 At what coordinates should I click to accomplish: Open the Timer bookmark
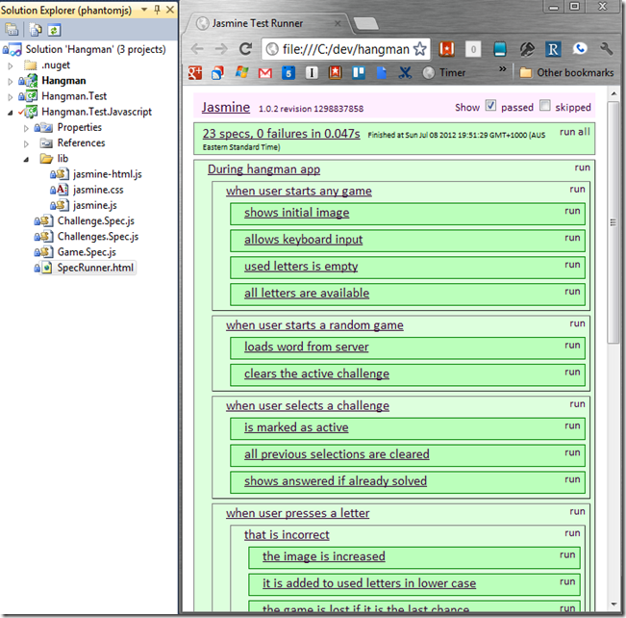click(444, 73)
